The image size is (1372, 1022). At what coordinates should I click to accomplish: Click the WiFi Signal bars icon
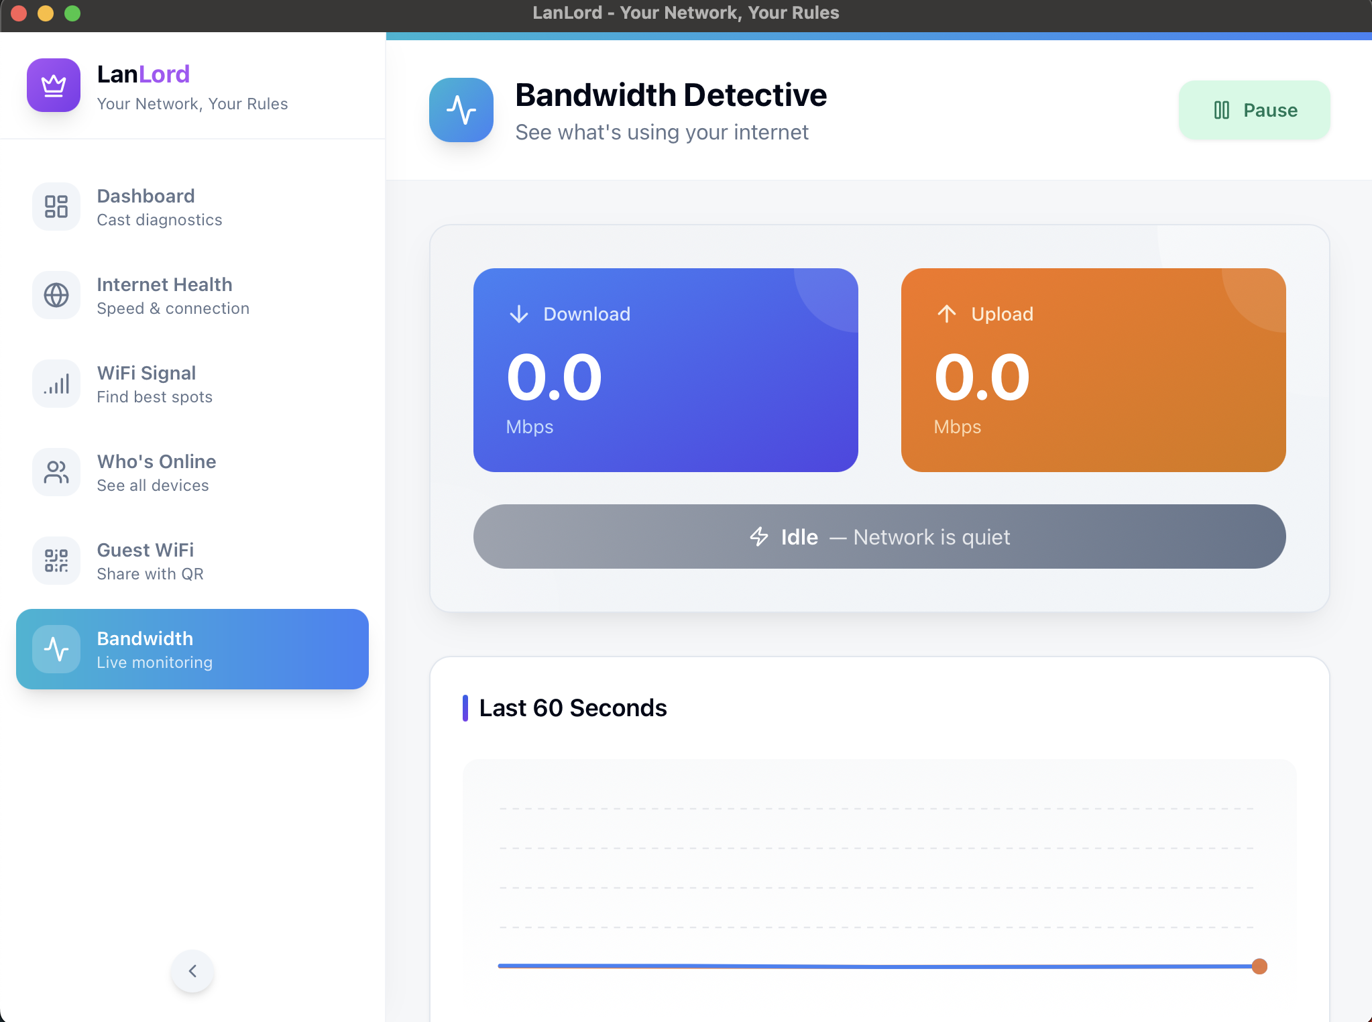click(56, 384)
